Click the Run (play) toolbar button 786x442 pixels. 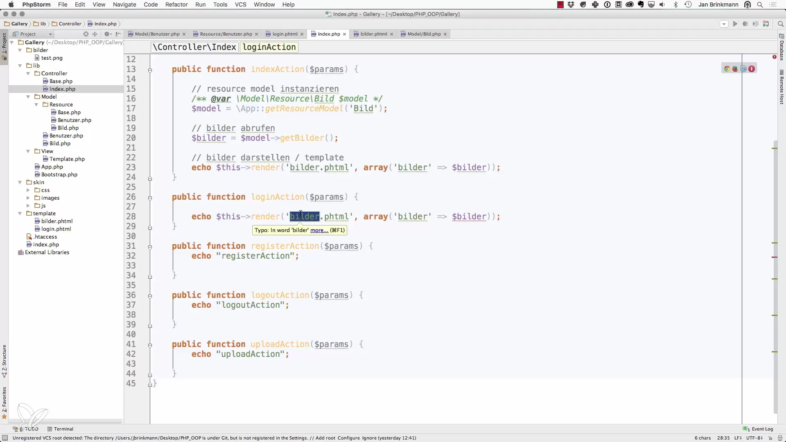(x=735, y=24)
